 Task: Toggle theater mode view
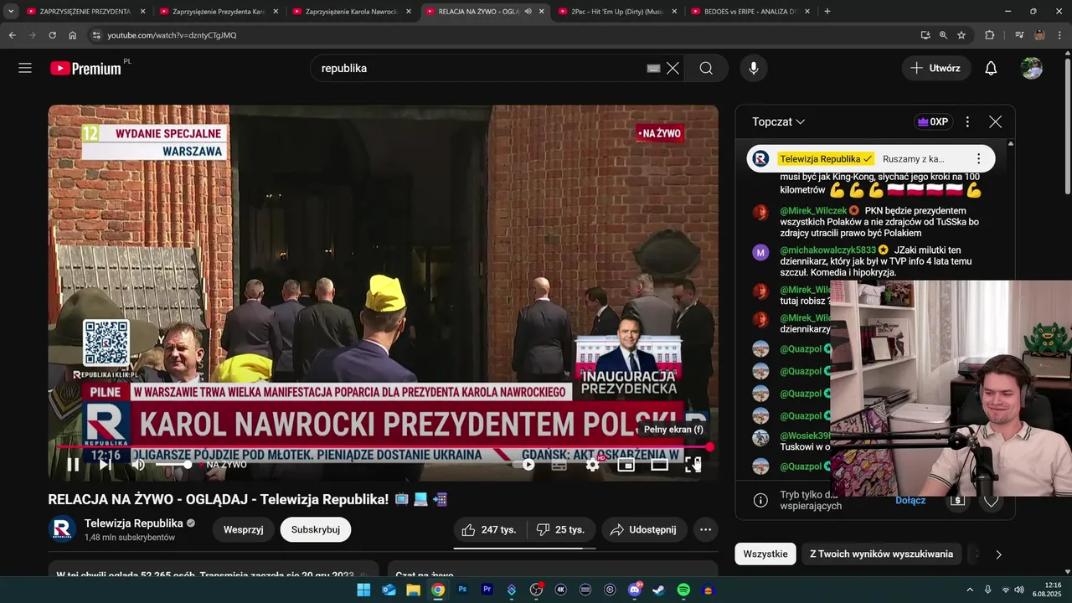pos(660,465)
